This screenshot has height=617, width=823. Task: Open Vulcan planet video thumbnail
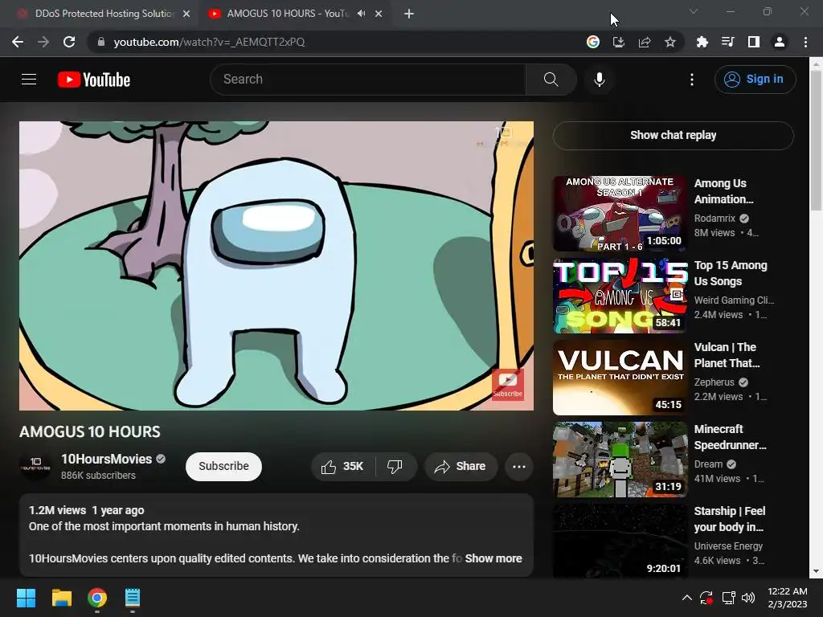620,378
